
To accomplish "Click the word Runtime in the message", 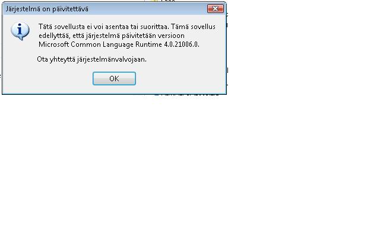I will (148, 44).
